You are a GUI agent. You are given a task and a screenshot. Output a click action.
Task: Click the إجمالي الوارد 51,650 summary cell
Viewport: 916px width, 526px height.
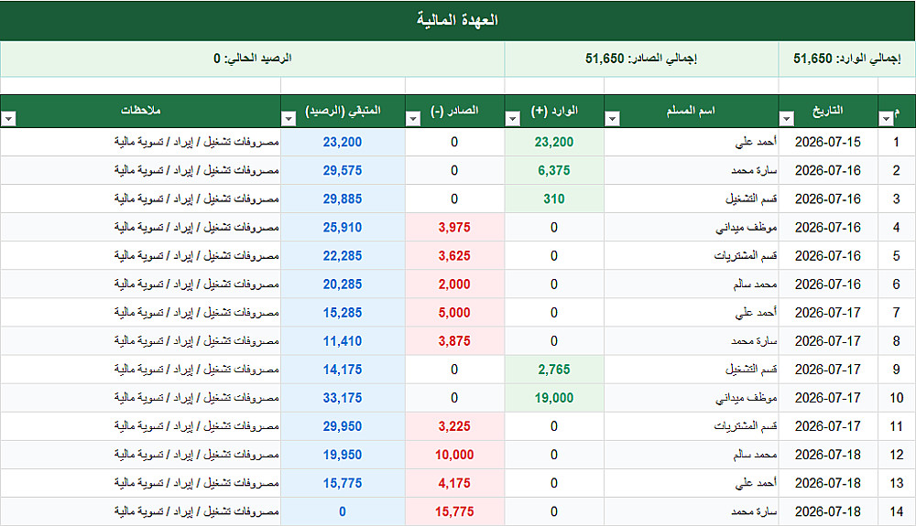click(846, 59)
